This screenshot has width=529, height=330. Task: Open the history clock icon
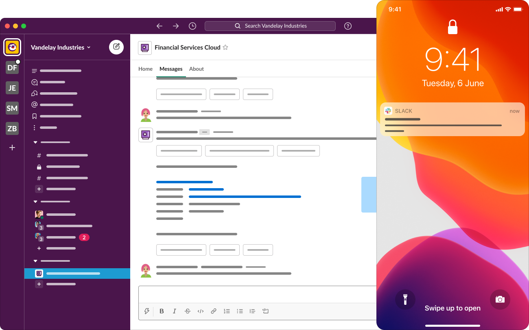192,26
